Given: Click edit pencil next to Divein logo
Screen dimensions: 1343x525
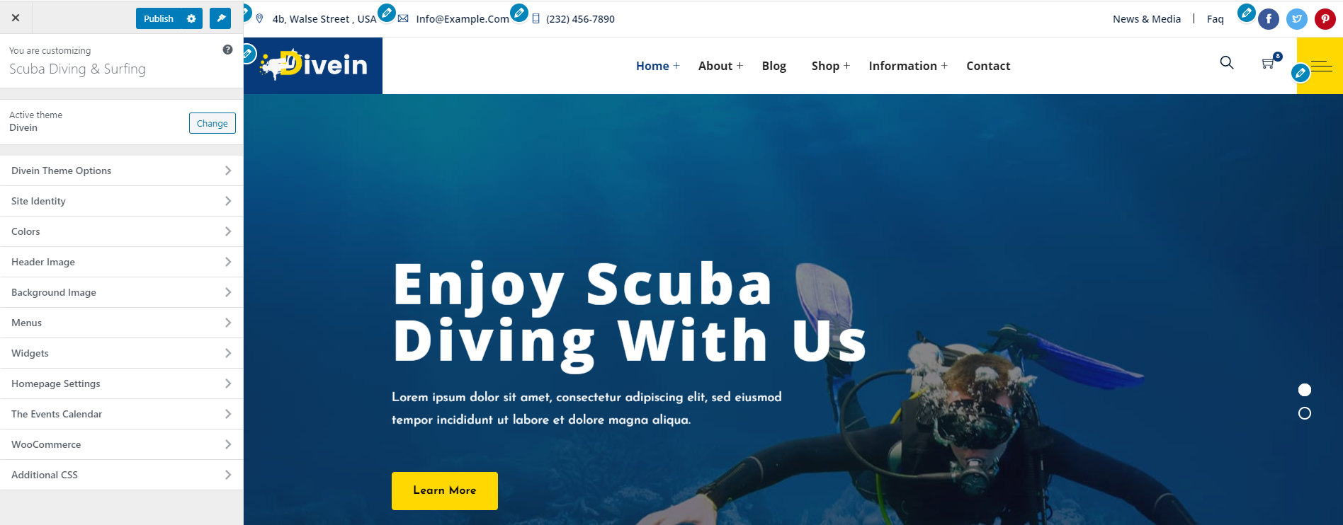Looking at the screenshot, I should tap(247, 53).
